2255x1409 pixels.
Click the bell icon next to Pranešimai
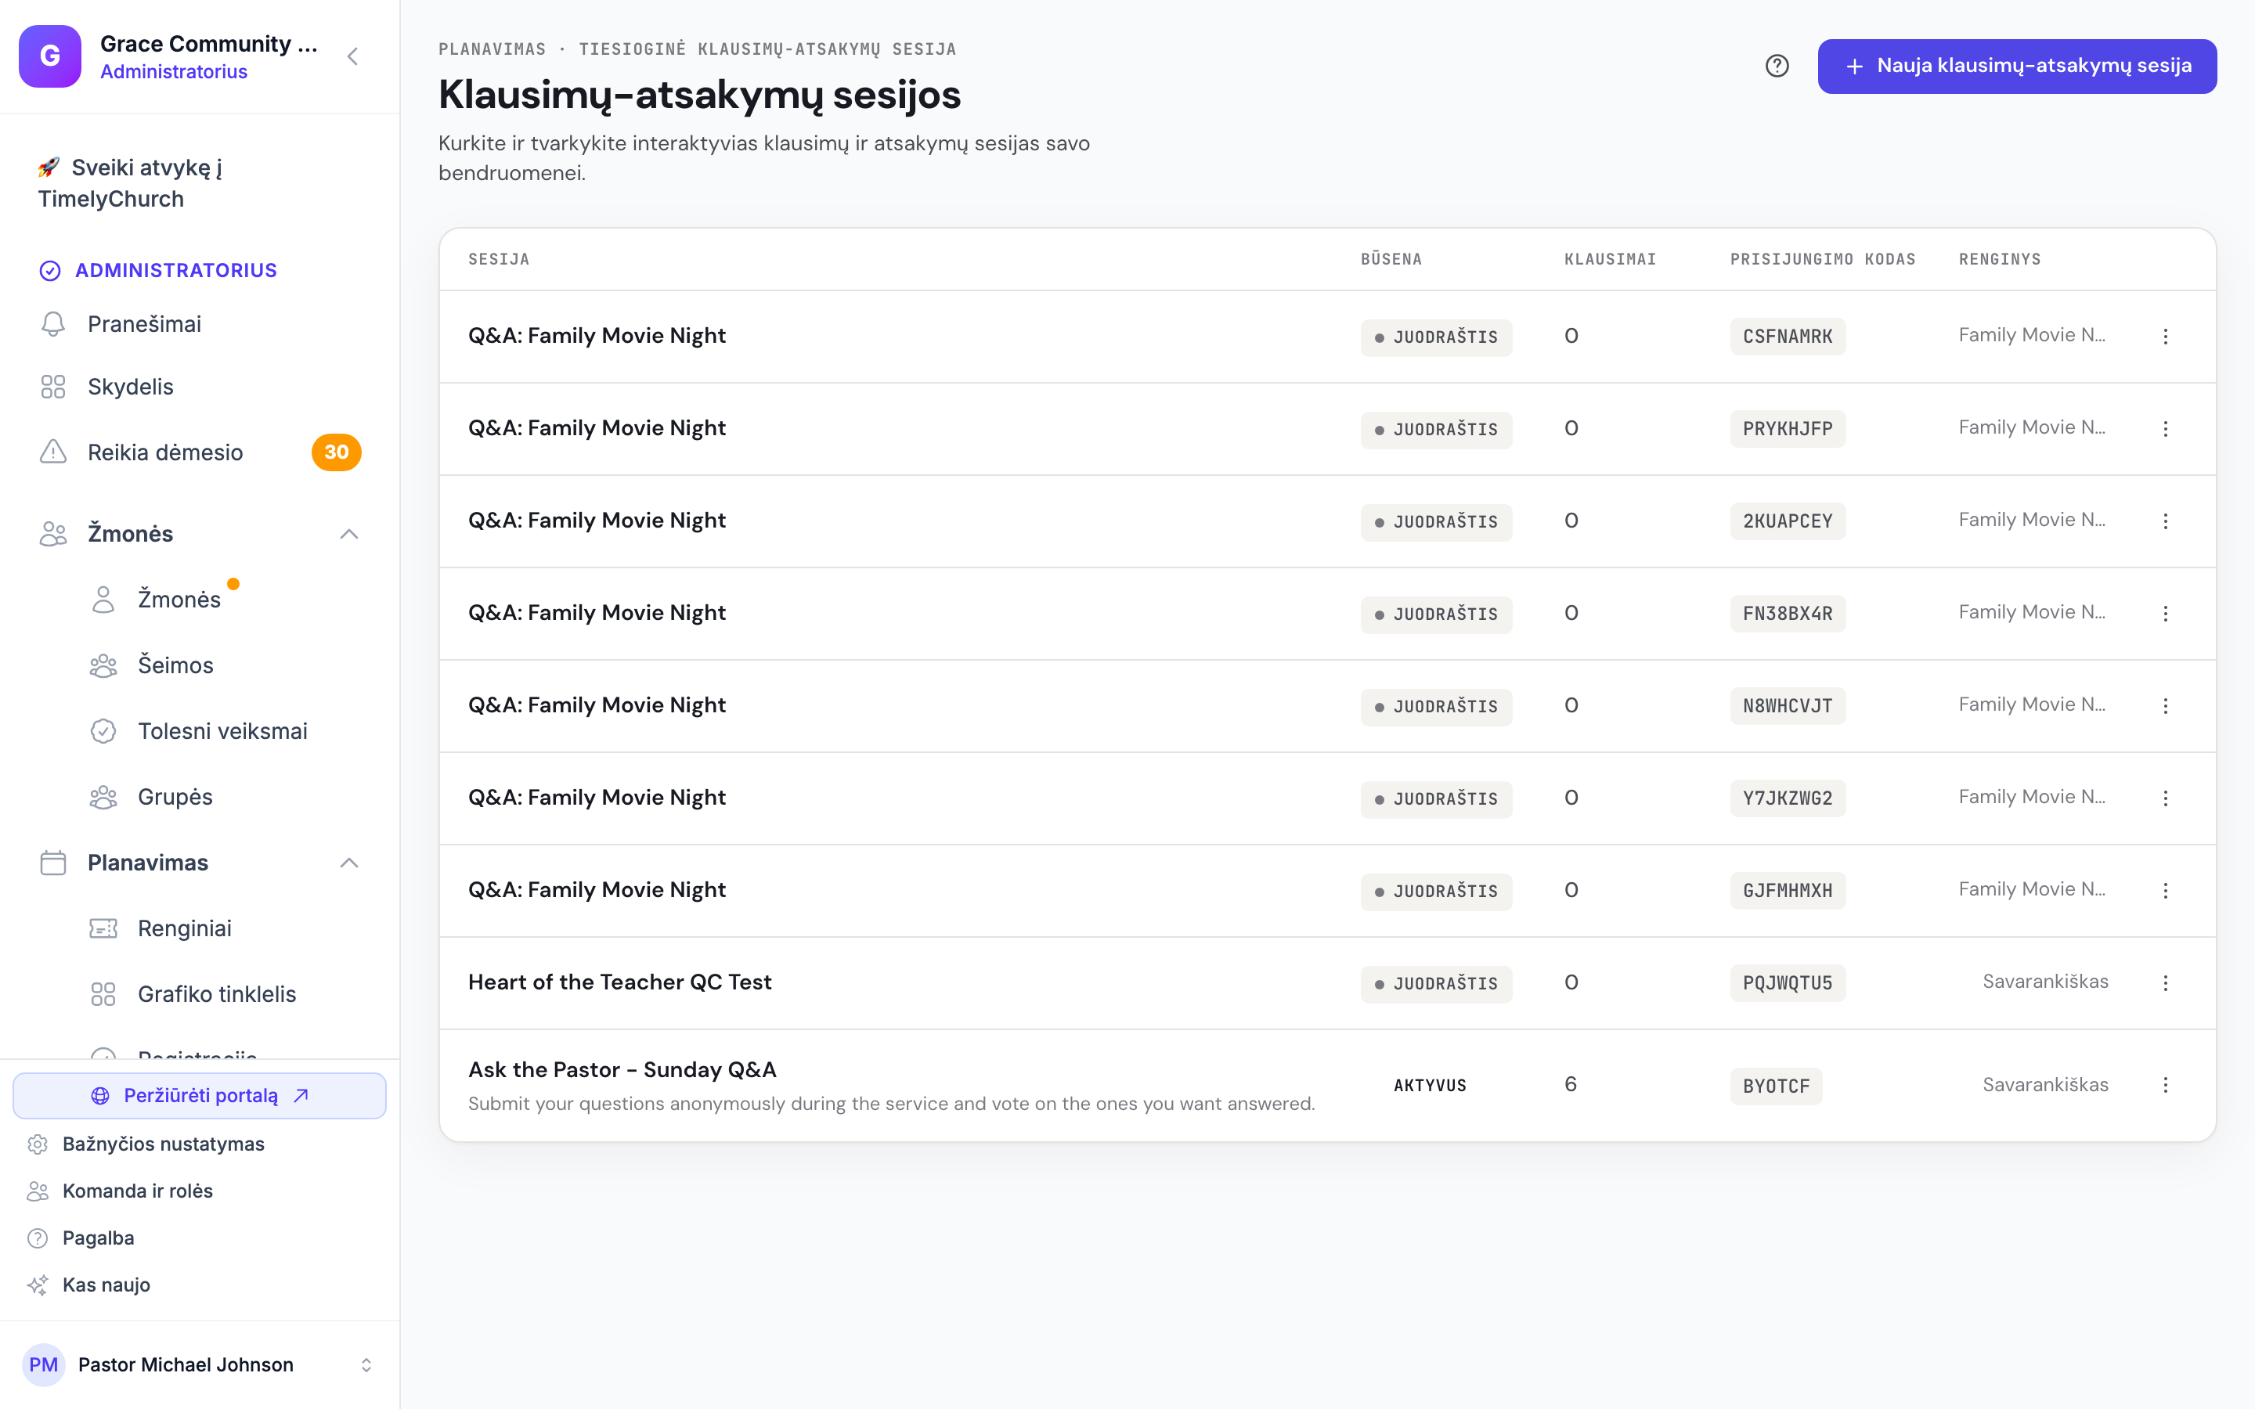[x=53, y=323]
